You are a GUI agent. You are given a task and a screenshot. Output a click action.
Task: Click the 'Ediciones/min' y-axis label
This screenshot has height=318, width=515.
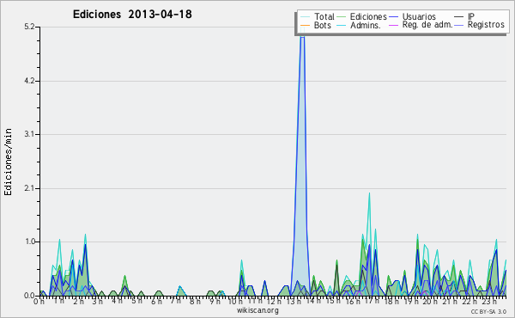(8, 162)
